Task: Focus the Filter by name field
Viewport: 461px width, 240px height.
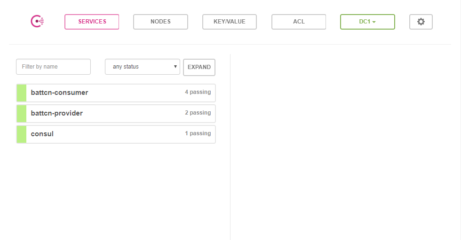Action: 53,67
